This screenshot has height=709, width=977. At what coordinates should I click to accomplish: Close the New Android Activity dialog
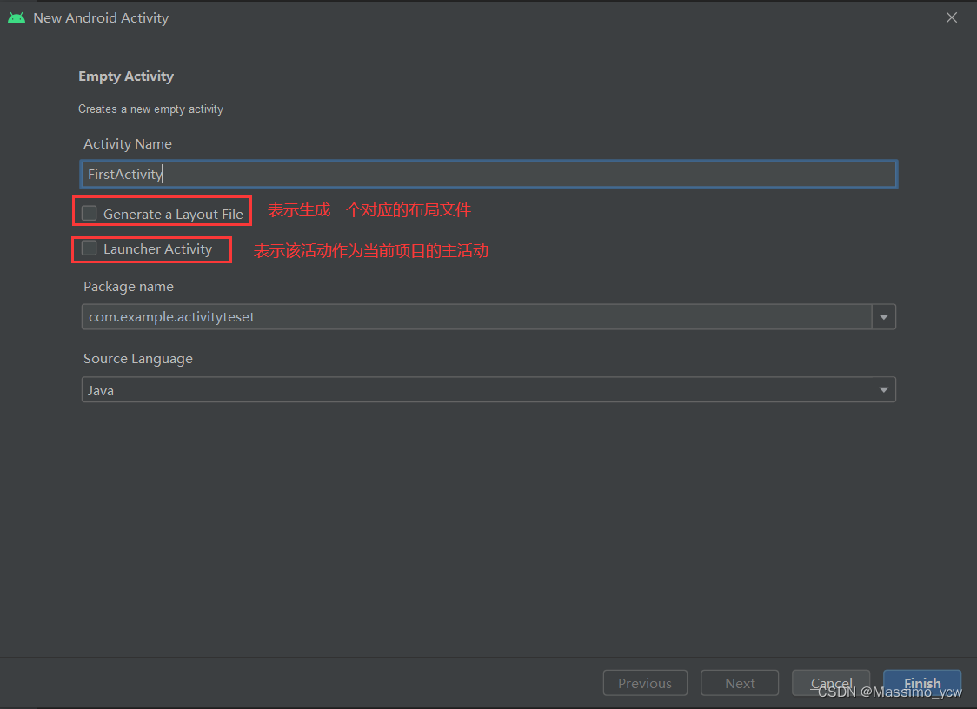[952, 17]
